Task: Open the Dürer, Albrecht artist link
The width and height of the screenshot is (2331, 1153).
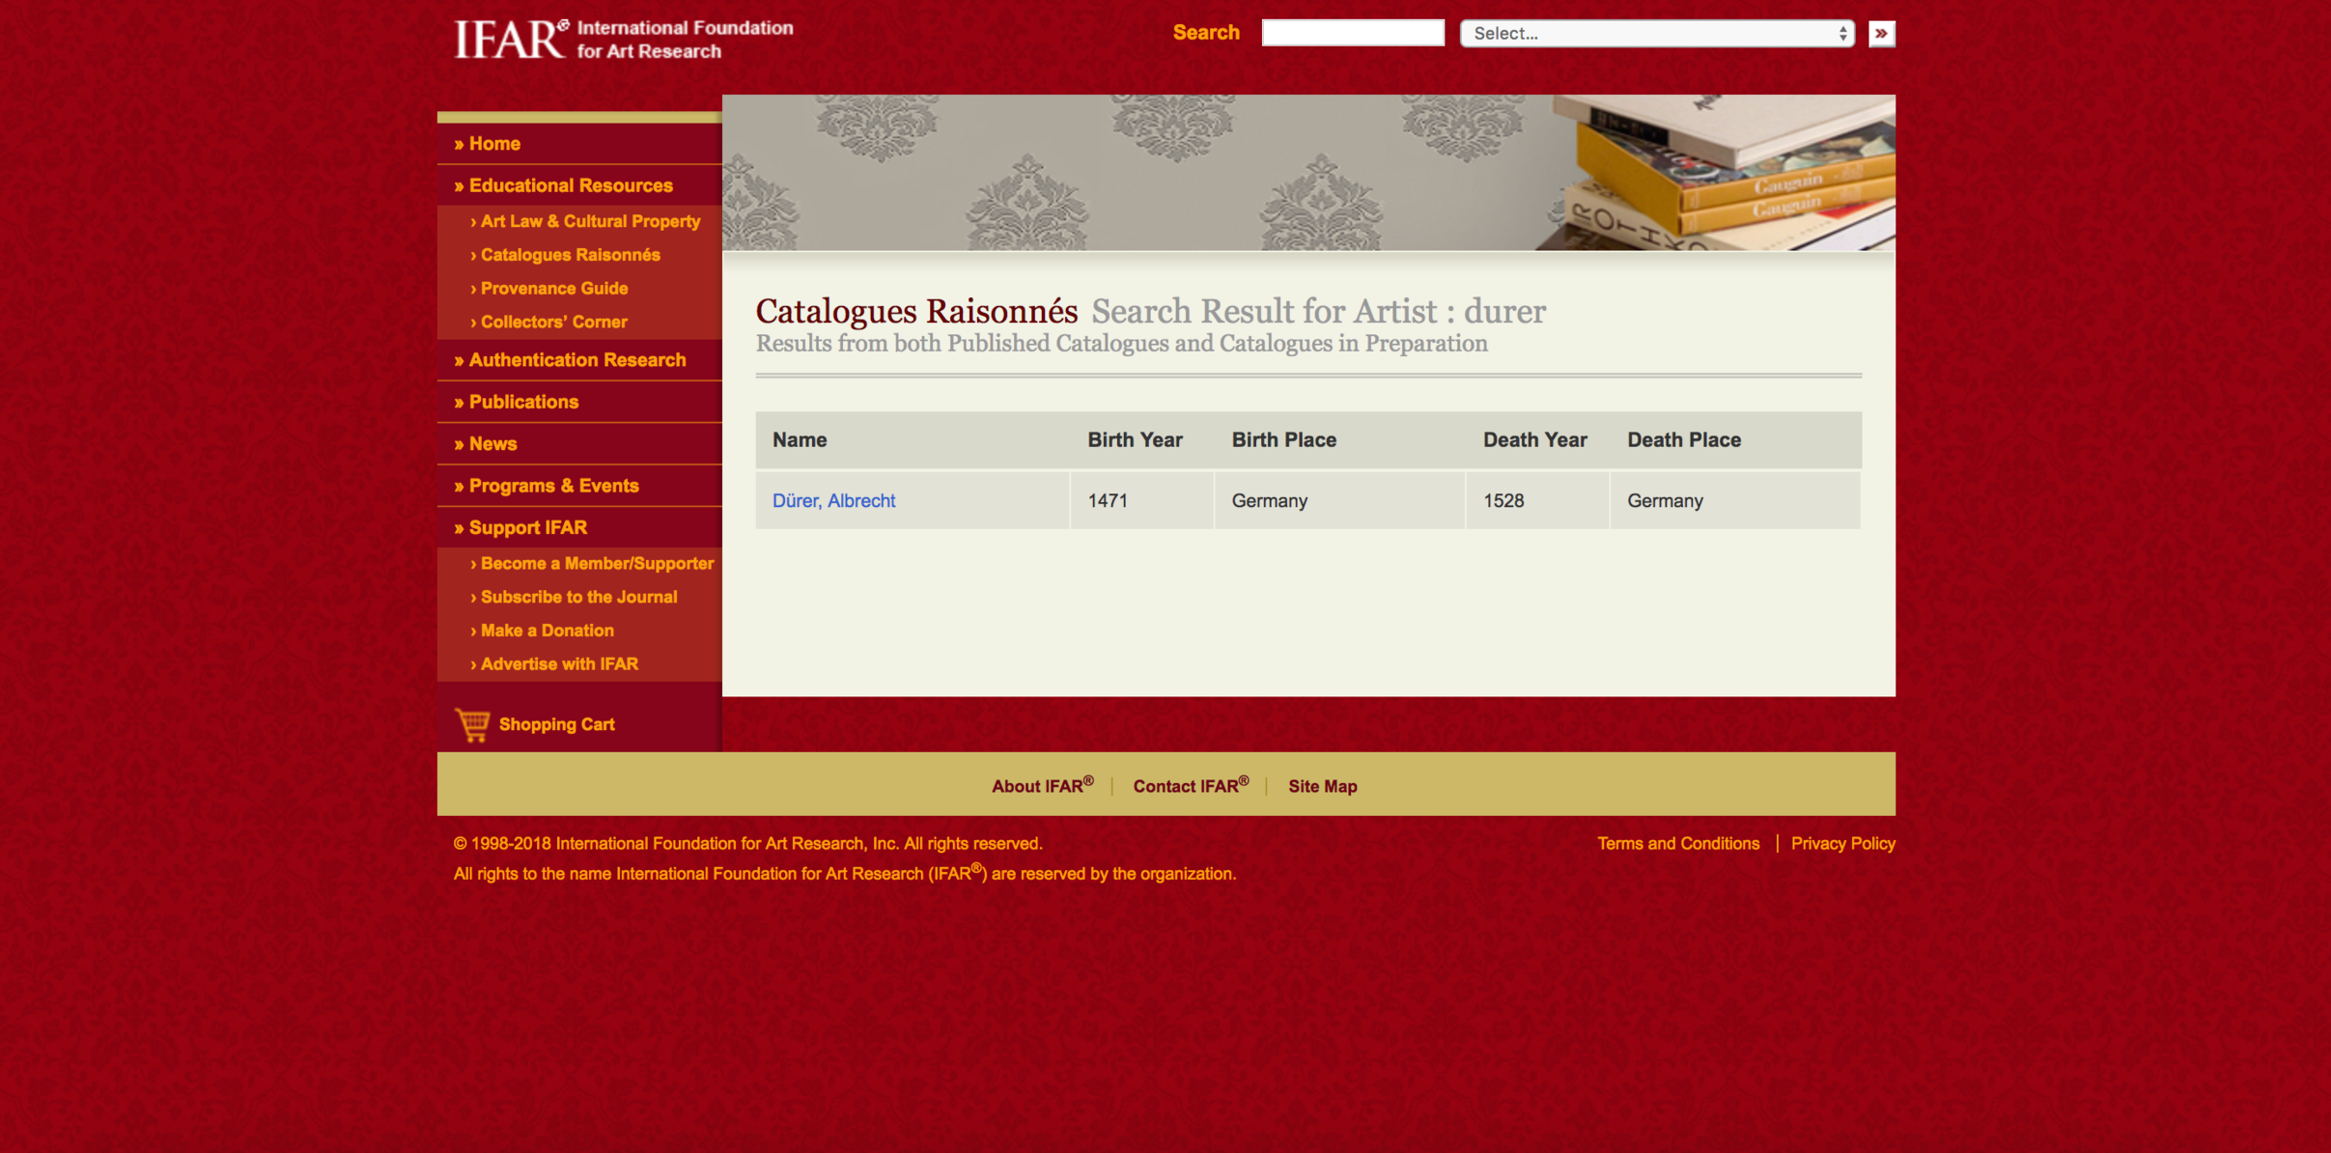Action: click(833, 501)
